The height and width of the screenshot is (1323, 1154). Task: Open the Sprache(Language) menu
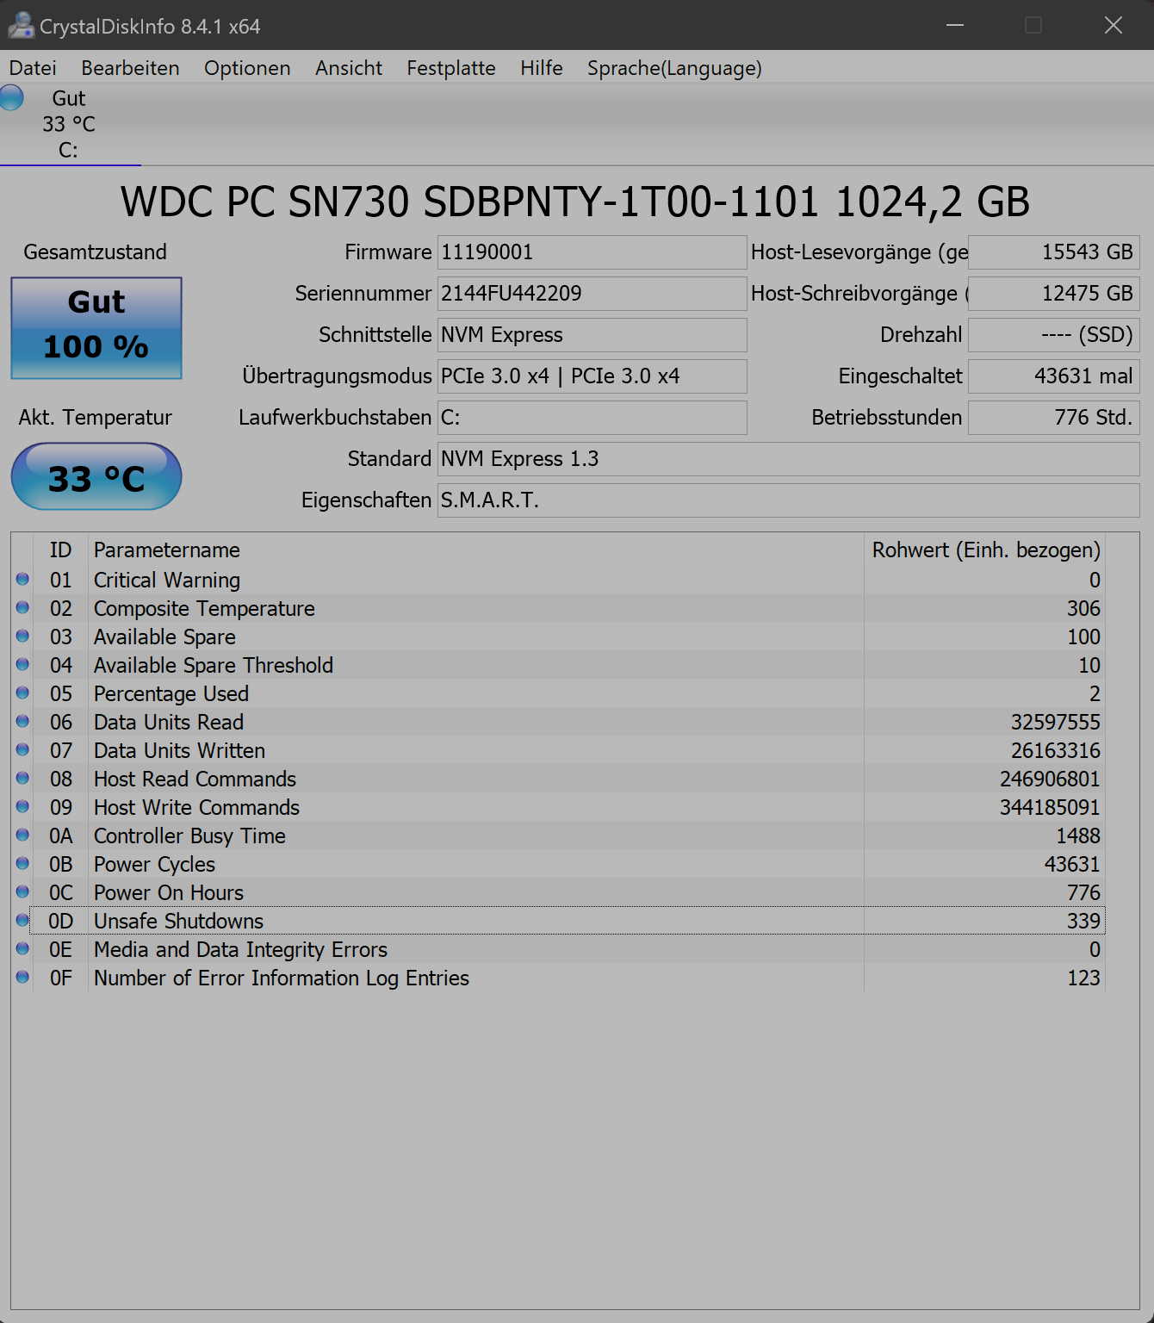[674, 68]
